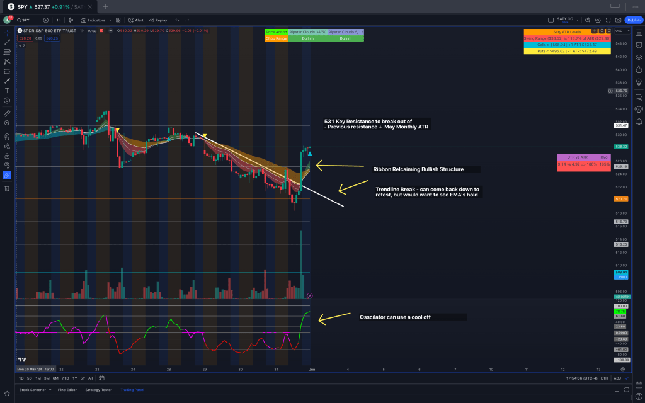Set the chart range to YTD
Viewport: 645px width, 403px height.
click(x=65, y=378)
